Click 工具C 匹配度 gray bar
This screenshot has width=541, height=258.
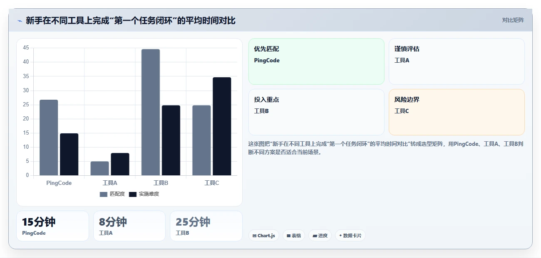tap(201, 140)
